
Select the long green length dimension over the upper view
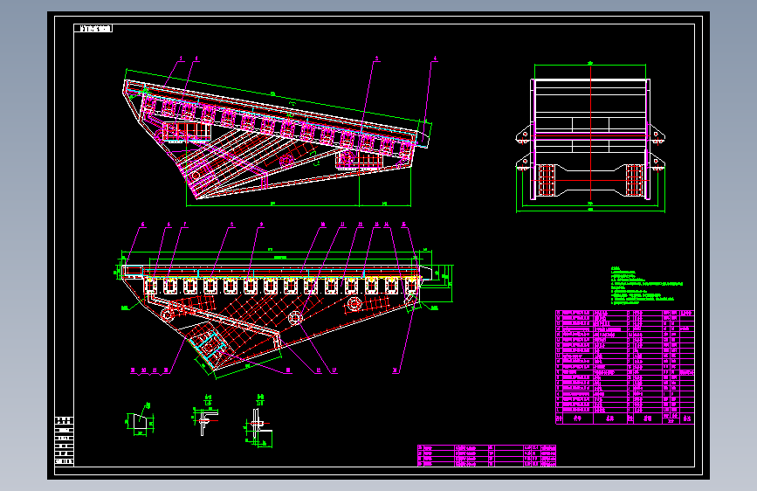click(x=272, y=93)
